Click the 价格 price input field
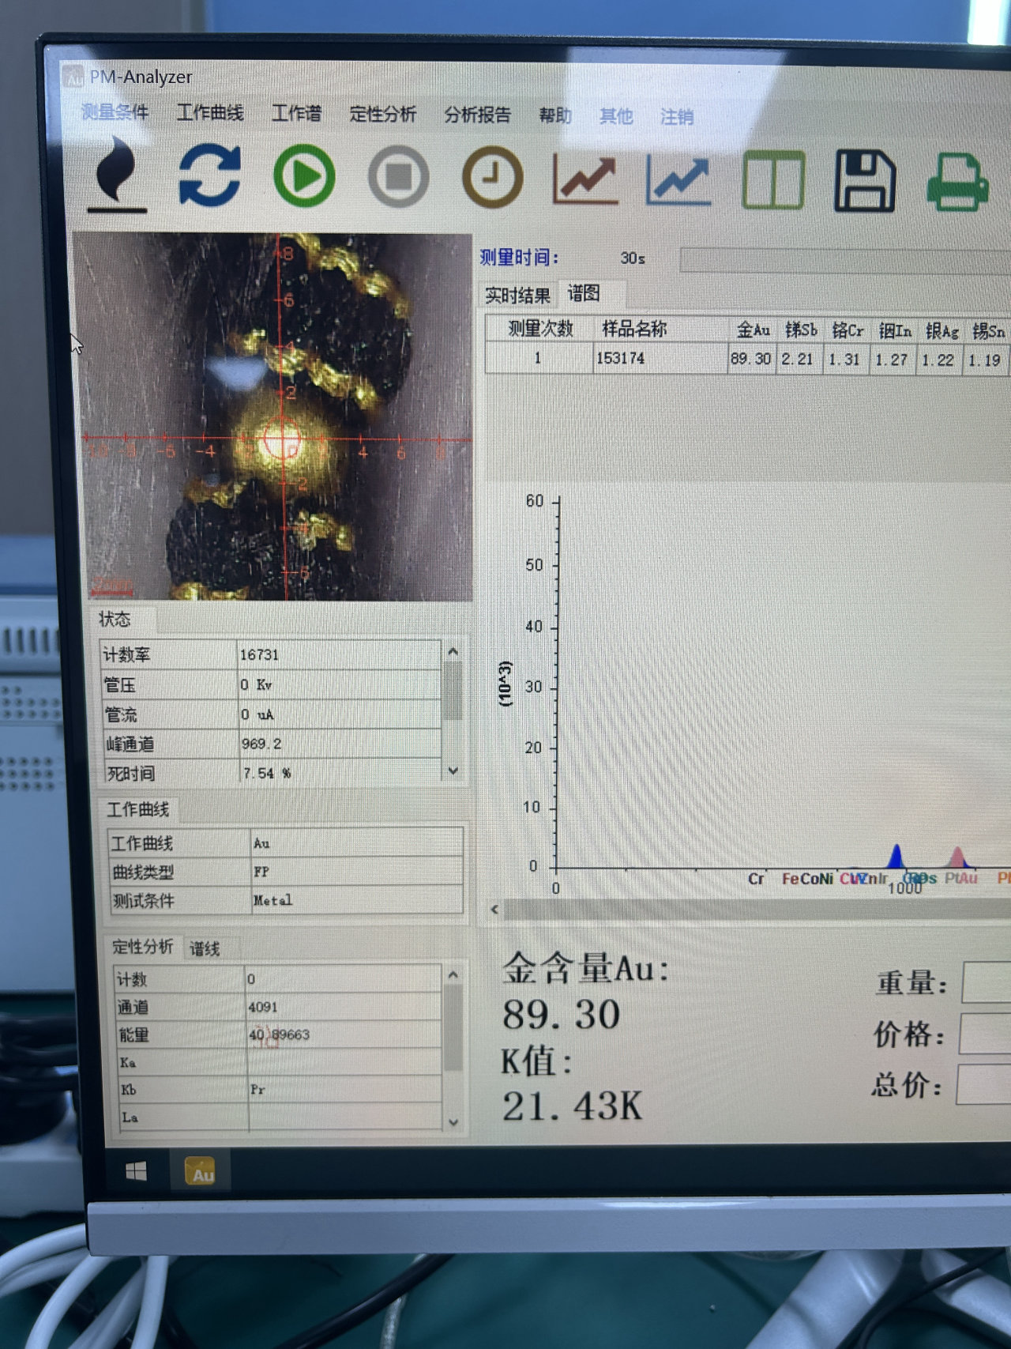The height and width of the screenshot is (1349, 1011). [985, 1034]
